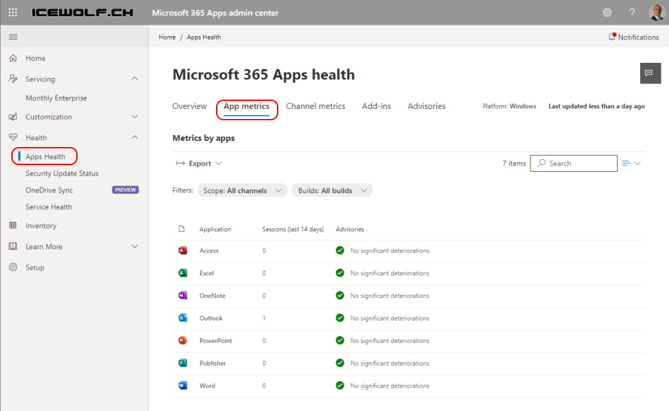Click Outlook's session count of 1
669x411 pixels.
(x=264, y=318)
